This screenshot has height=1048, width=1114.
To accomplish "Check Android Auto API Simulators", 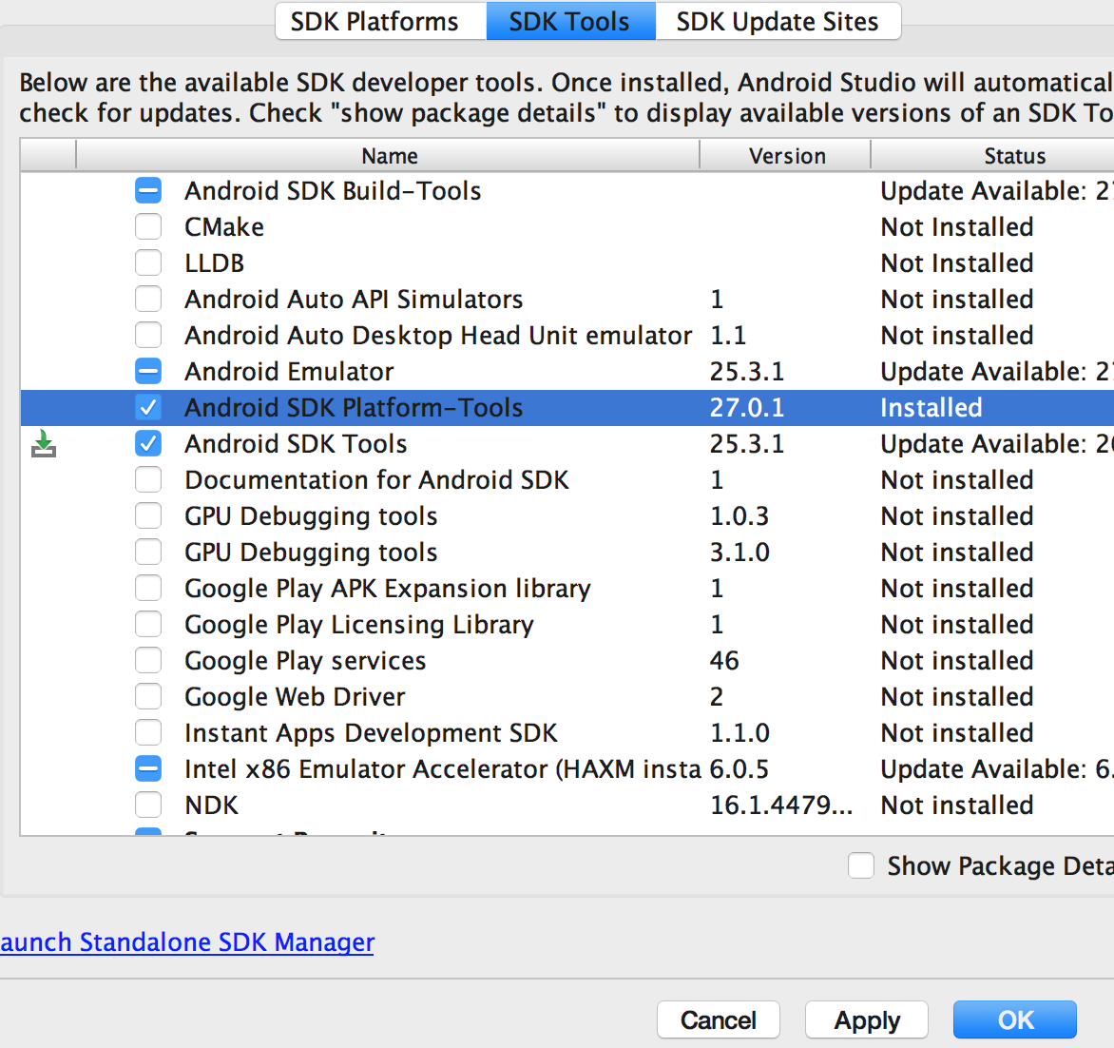I will (x=148, y=300).
